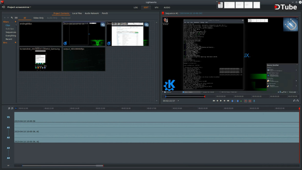
Task: Click the search magnifier icon in bin
Action: [12, 18]
